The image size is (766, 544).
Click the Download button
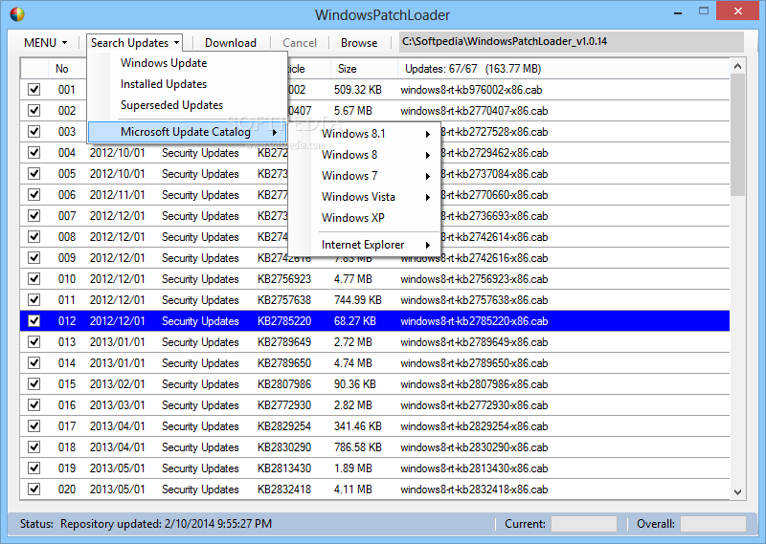coord(230,43)
